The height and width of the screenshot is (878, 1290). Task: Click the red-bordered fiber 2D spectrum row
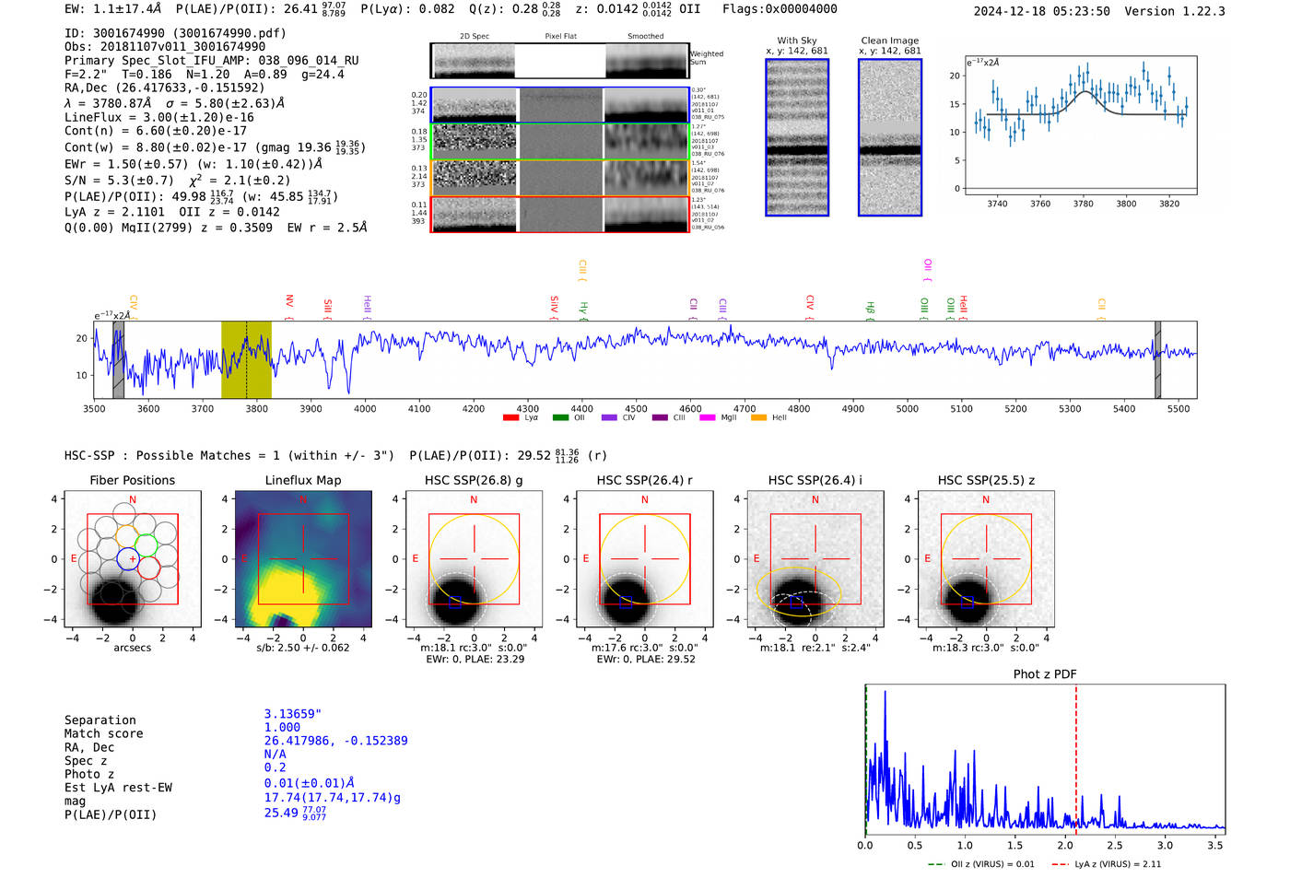click(560, 215)
